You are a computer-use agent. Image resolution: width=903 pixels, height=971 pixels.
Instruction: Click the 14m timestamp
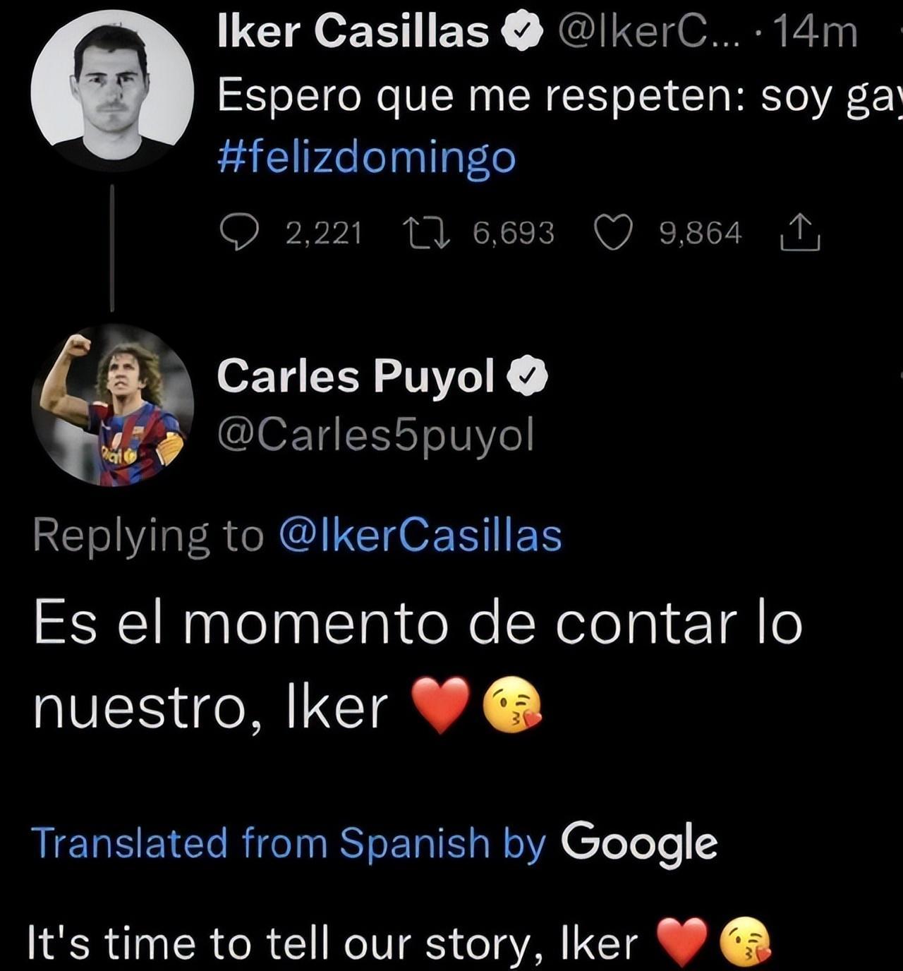(816, 32)
